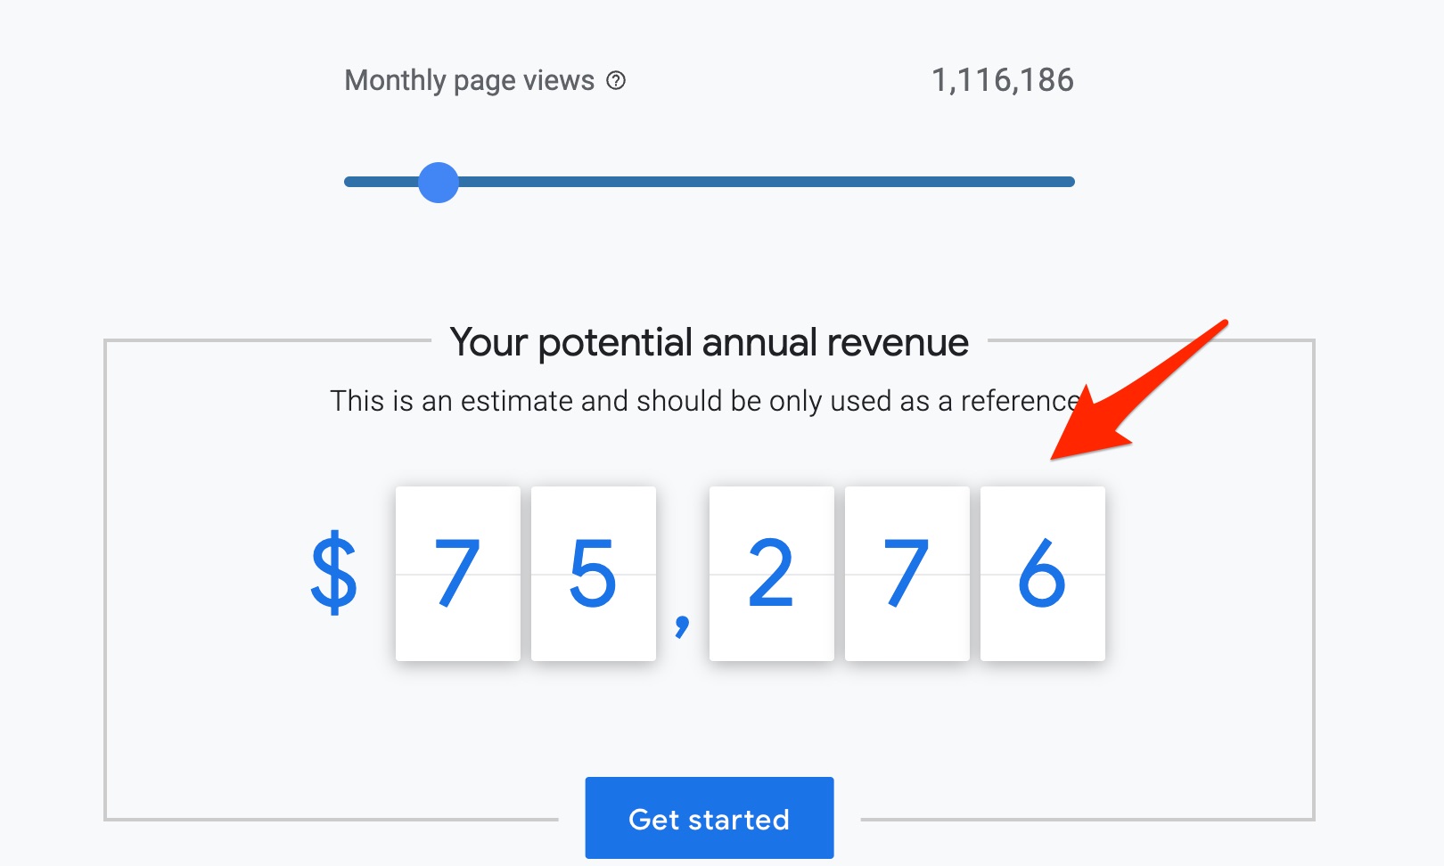1444x866 pixels.
Task: Click the Get started button
Action: (710, 818)
